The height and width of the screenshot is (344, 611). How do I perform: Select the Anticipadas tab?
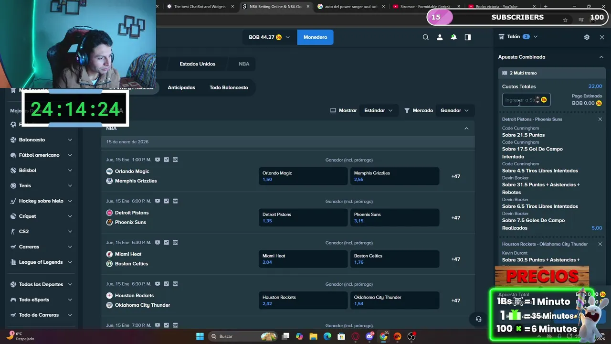[x=181, y=87]
